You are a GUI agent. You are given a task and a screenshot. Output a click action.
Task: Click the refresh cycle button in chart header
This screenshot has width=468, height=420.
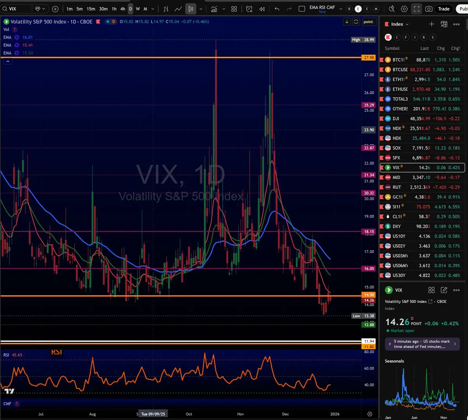click(356, 22)
